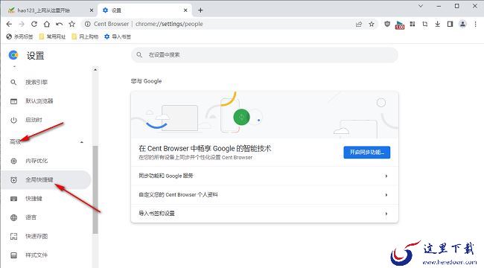This screenshot has width=484, height=268.
Task: Select the 设置 settings tab
Action: click(144, 10)
